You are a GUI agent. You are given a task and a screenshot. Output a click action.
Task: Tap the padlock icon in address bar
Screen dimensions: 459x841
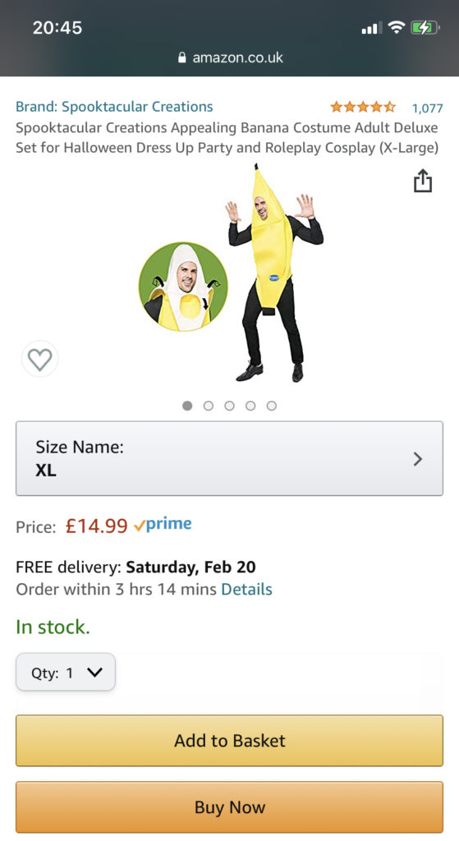[181, 57]
